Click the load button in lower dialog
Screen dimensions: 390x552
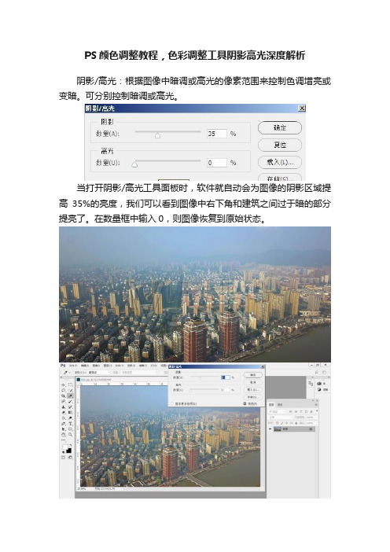(252, 390)
